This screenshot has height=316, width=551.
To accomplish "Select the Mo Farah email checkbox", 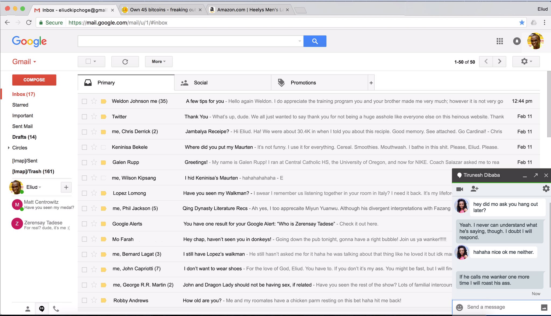I will pyautogui.click(x=84, y=239).
